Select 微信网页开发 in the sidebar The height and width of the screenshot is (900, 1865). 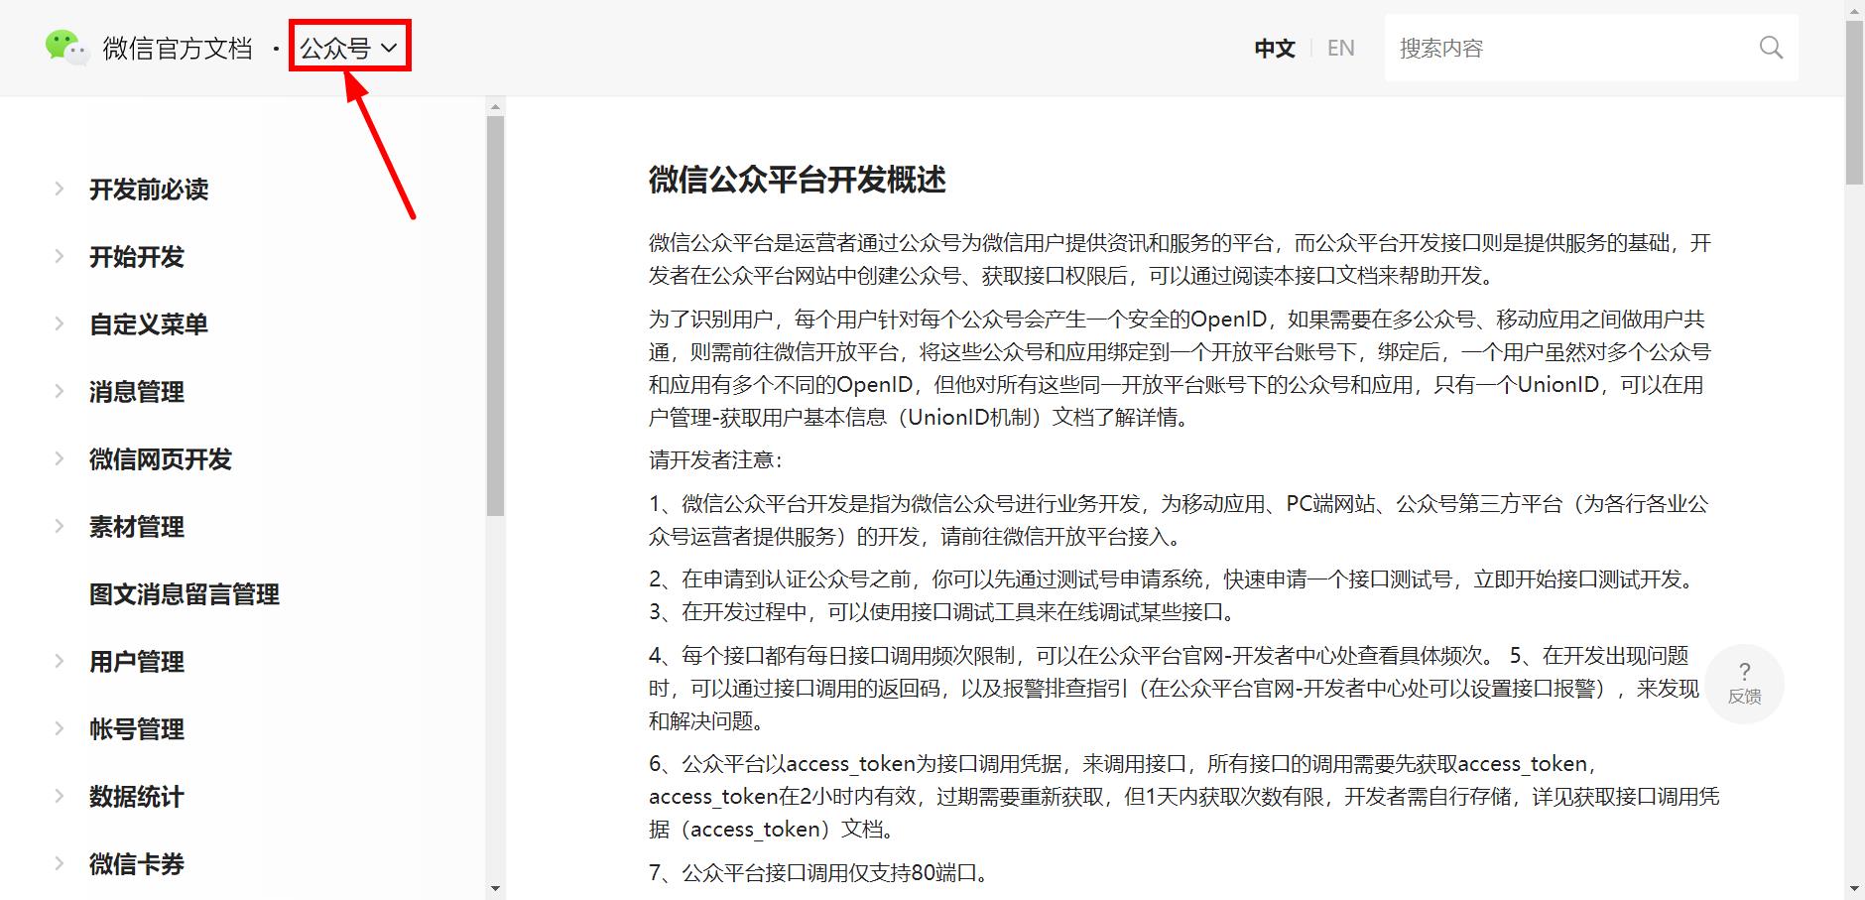coord(161,458)
